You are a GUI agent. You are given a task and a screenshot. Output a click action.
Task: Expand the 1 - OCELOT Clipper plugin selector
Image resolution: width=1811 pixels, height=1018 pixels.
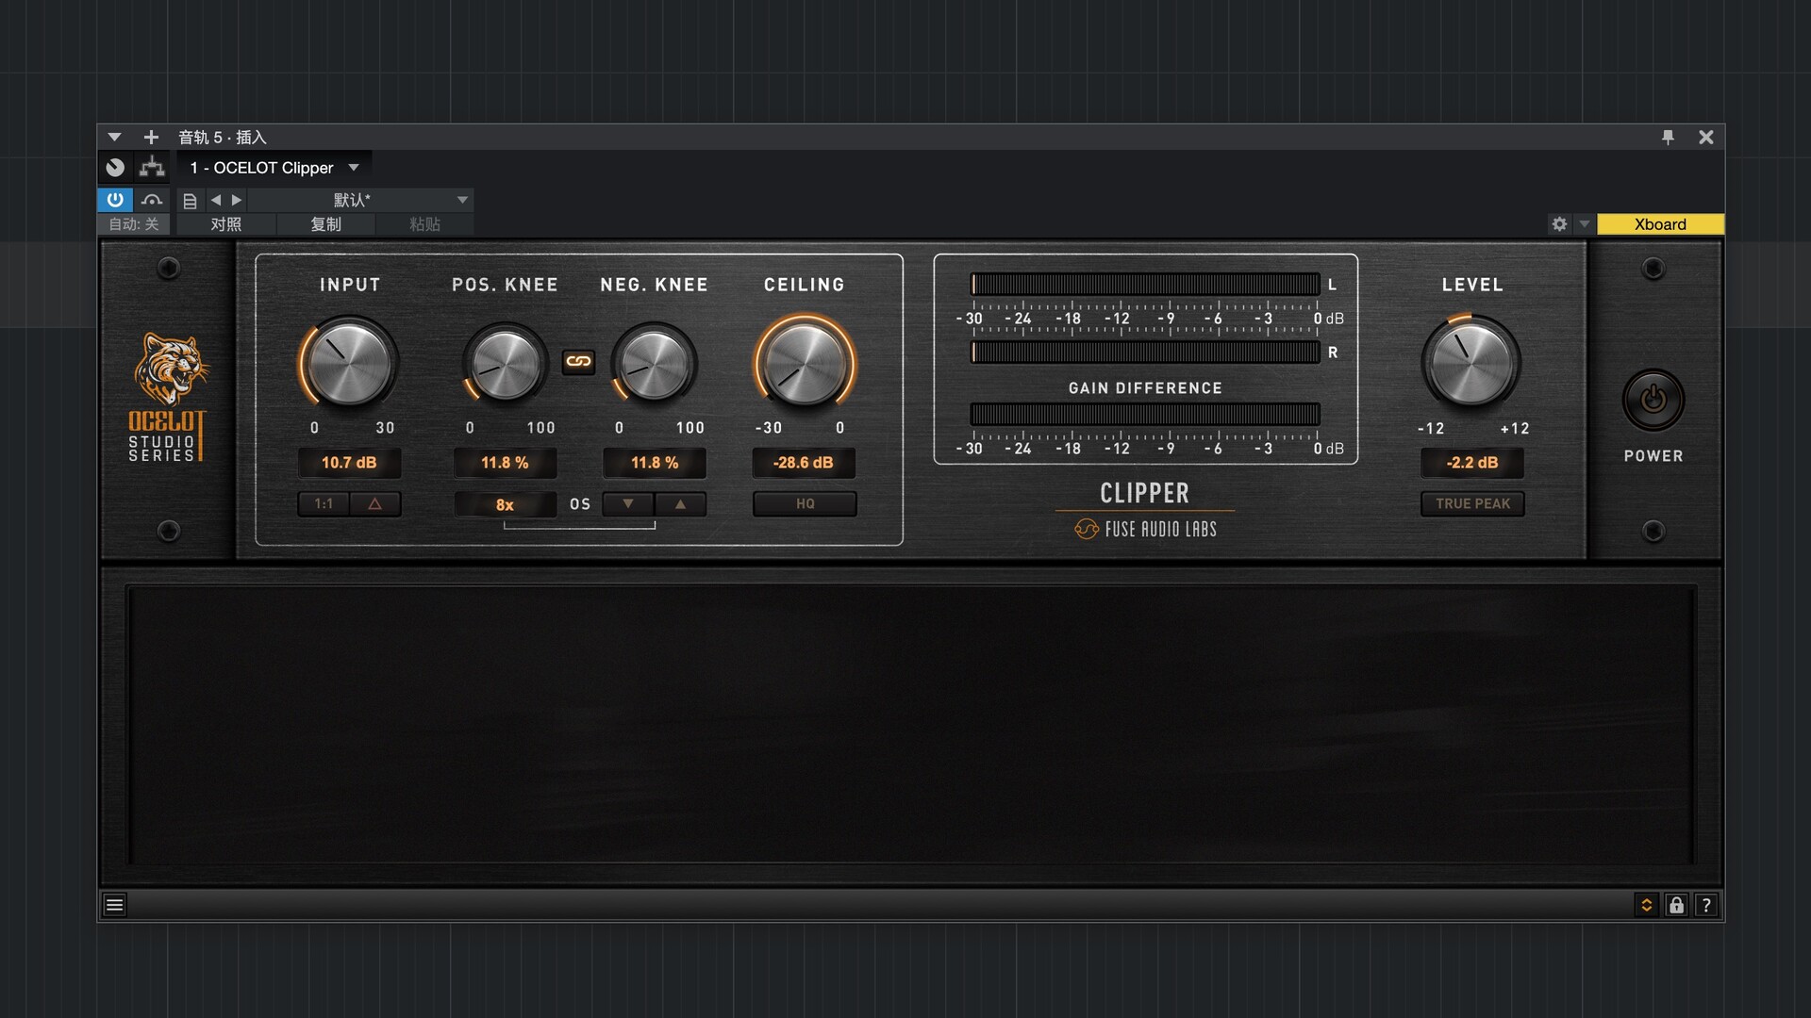coord(274,168)
